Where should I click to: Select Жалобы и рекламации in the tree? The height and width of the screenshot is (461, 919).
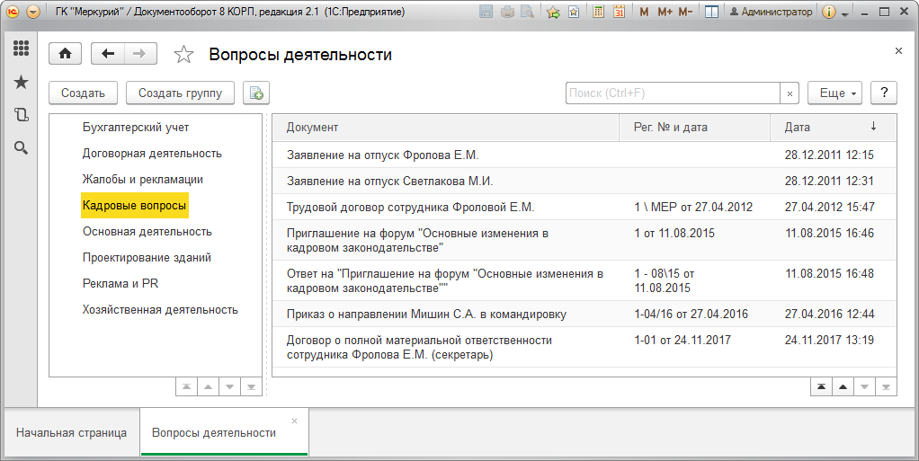(x=143, y=179)
